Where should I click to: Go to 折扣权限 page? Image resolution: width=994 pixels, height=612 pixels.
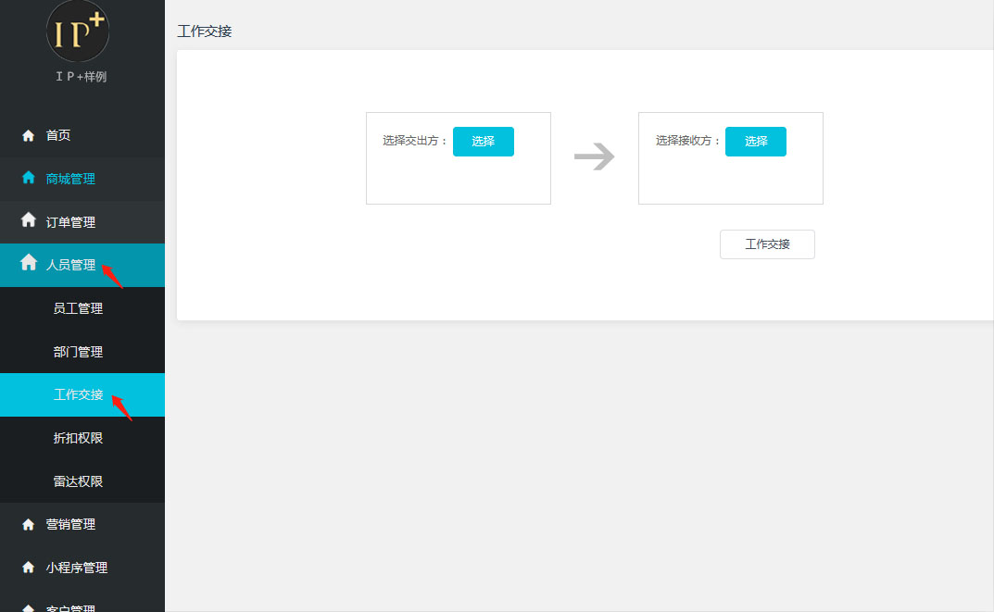pyautogui.click(x=78, y=438)
